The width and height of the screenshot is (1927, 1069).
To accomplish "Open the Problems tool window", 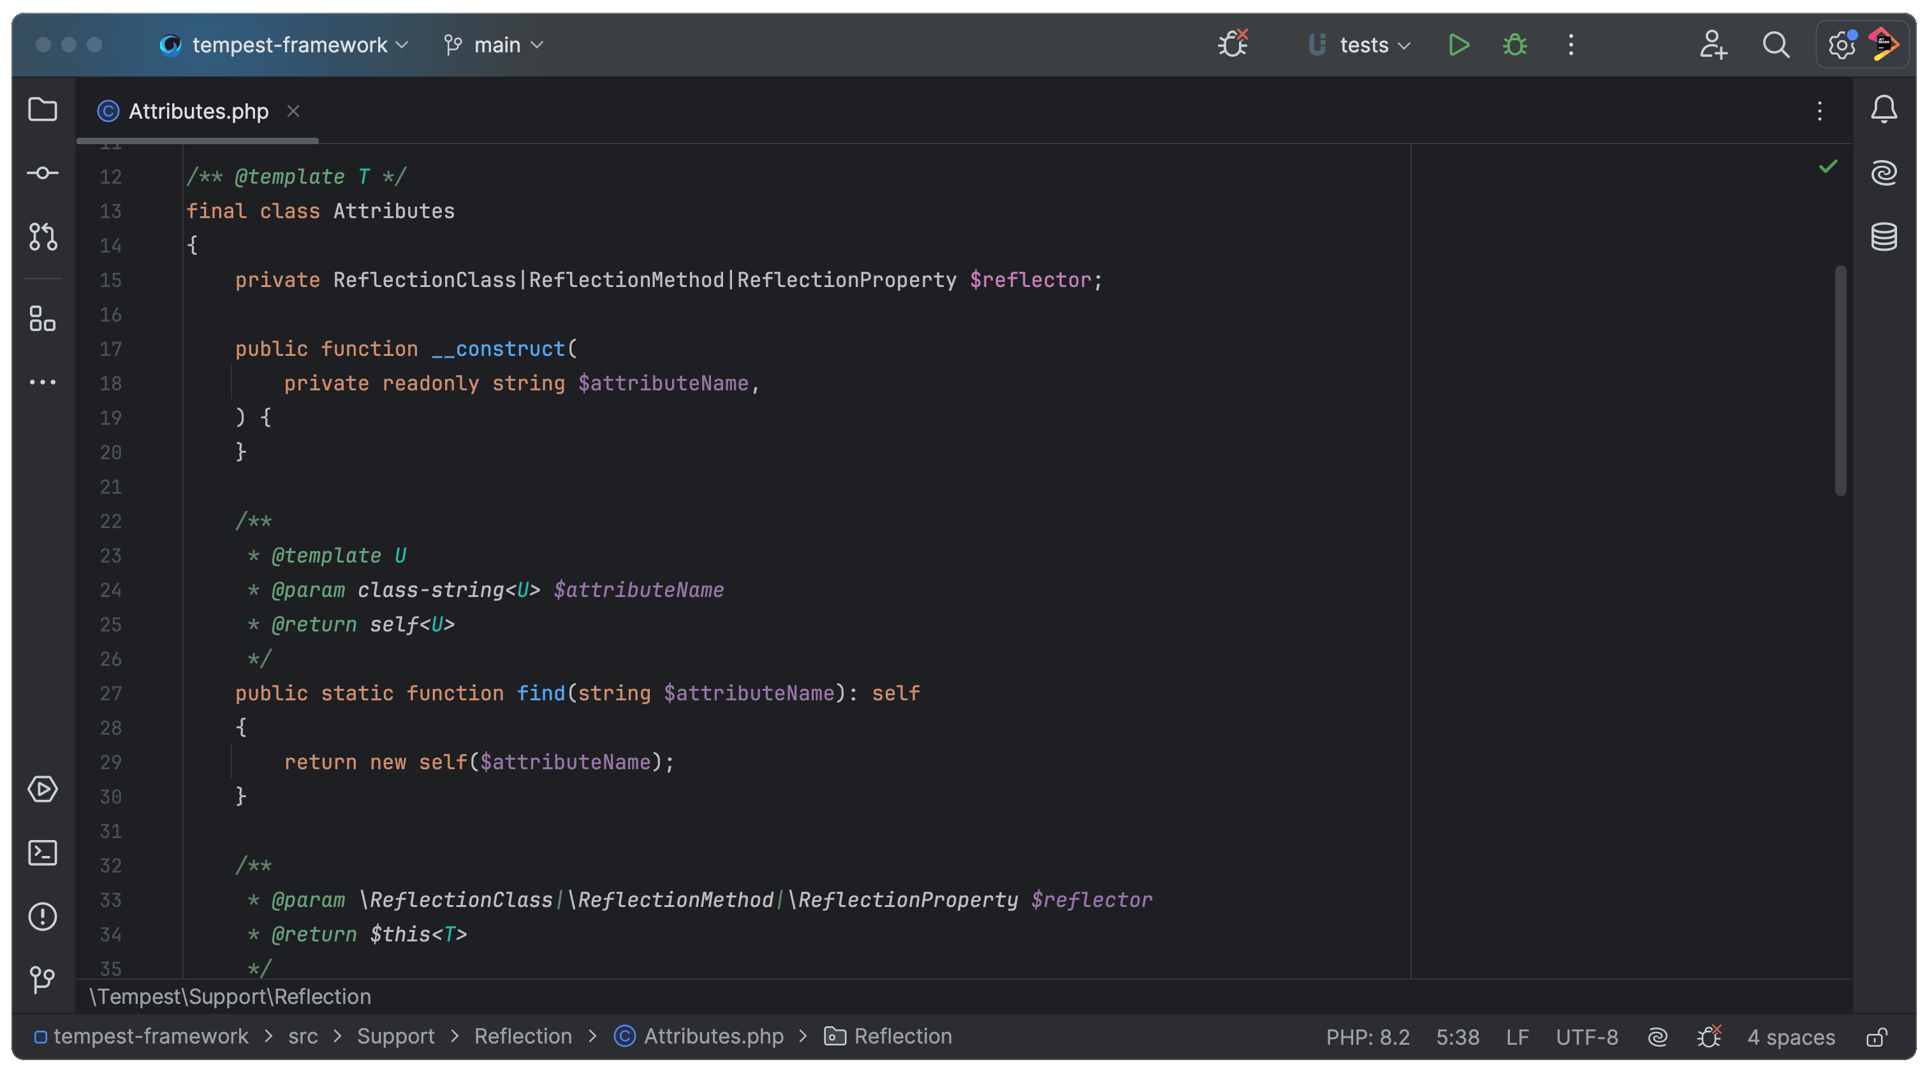I will (43, 917).
